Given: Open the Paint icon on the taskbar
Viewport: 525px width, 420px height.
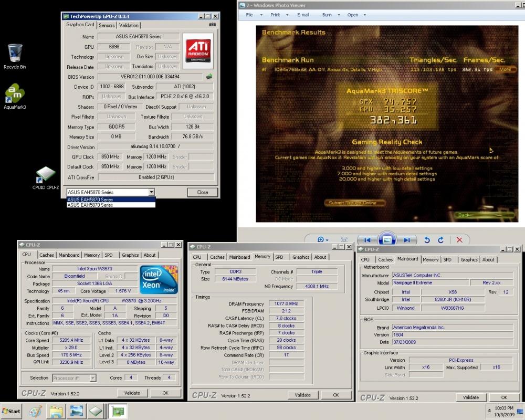Looking at the screenshot, I should pos(35,411).
